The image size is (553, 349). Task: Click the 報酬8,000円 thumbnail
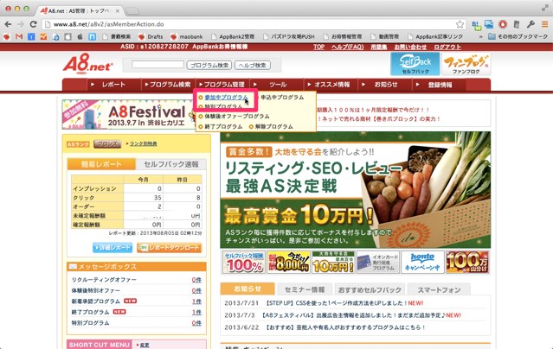tap(288, 262)
